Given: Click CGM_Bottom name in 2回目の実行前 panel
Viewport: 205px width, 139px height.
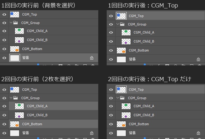Looking at the screenshot, I should point(32,124).
